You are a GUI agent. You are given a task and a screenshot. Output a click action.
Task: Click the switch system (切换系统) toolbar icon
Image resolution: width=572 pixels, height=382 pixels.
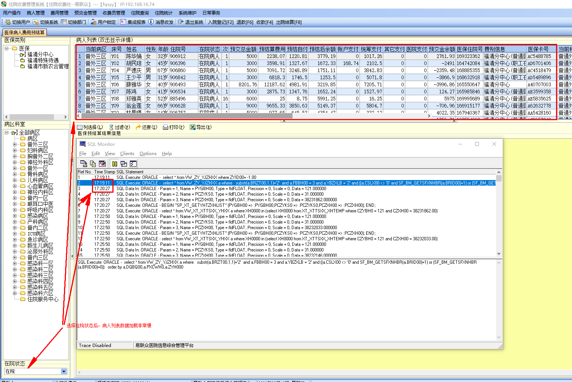click(36, 22)
